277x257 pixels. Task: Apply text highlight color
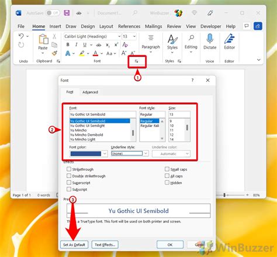point(82,53)
